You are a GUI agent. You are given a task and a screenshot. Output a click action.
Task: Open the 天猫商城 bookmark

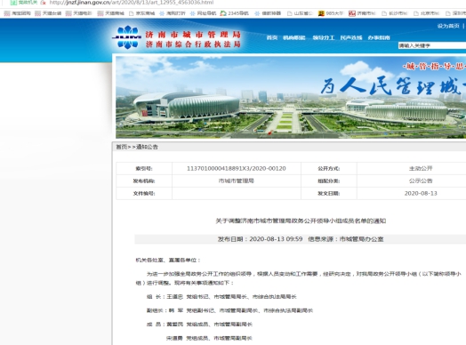pyautogui.click(x=111, y=13)
